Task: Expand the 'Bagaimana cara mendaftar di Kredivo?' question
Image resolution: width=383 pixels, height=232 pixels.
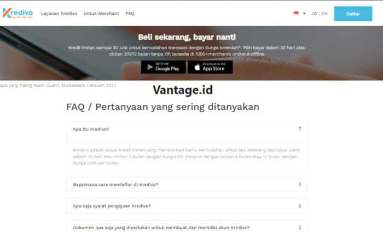Action: tap(115, 185)
